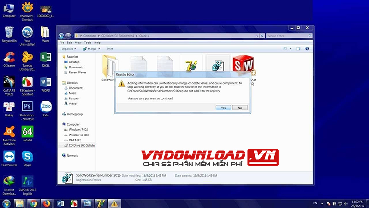Click CD Drive (G:) Solidworks1 breadcrumb
This screenshot has width=369, height=208.
pyautogui.click(x=118, y=36)
